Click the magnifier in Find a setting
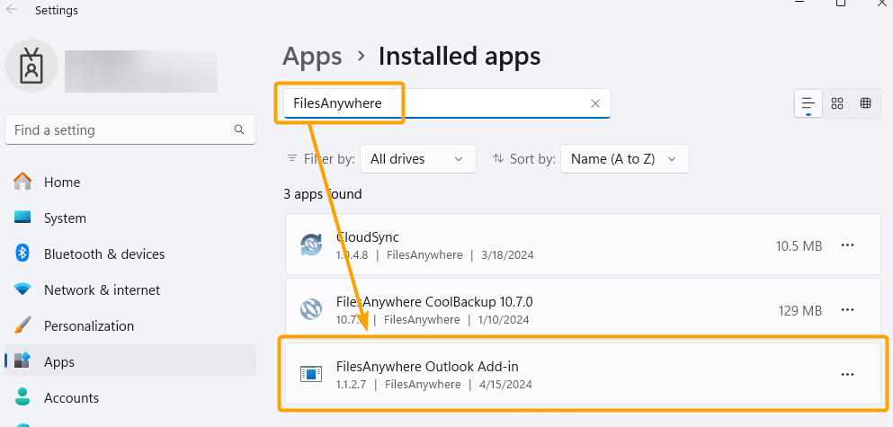Image resolution: width=893 pixels, height=427 pixels. point(239,129)
